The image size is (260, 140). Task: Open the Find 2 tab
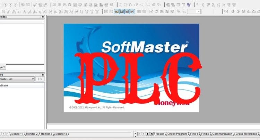coord(205,134)
